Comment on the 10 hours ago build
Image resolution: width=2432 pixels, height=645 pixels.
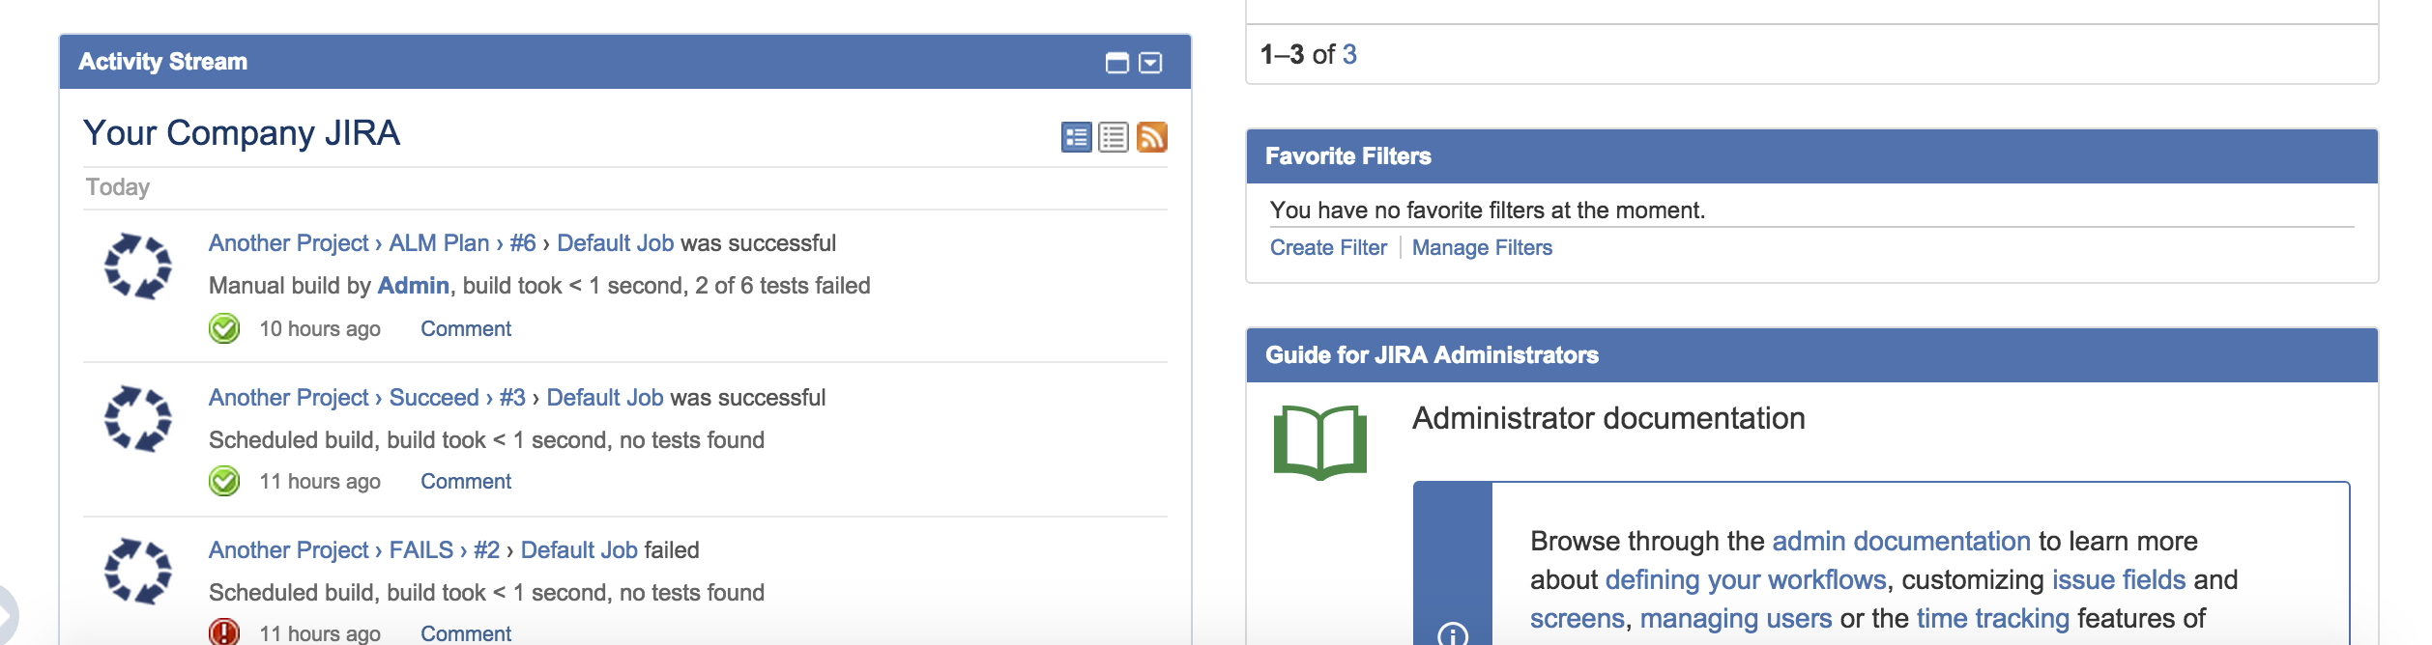click(x=466, y=329)
